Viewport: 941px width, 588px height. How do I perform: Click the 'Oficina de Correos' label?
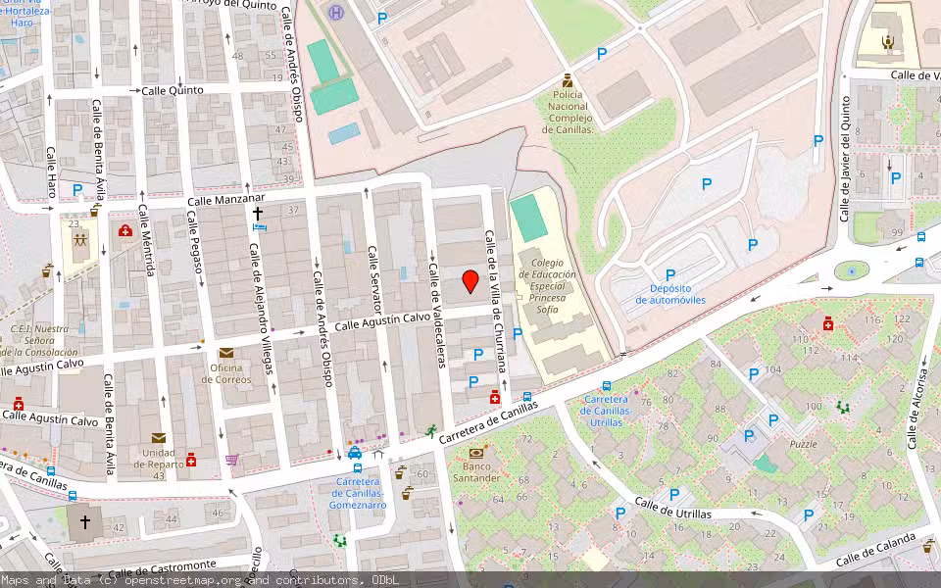coord(226,373)
